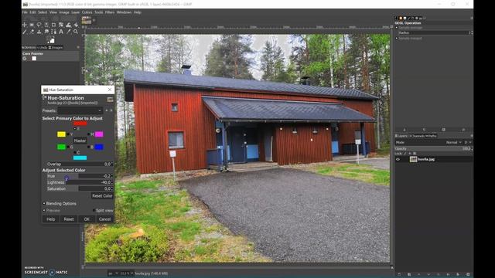Create a new layer from Layers panel
The height and width of the screenshot is (278, 495).
(x=399, y=274)
